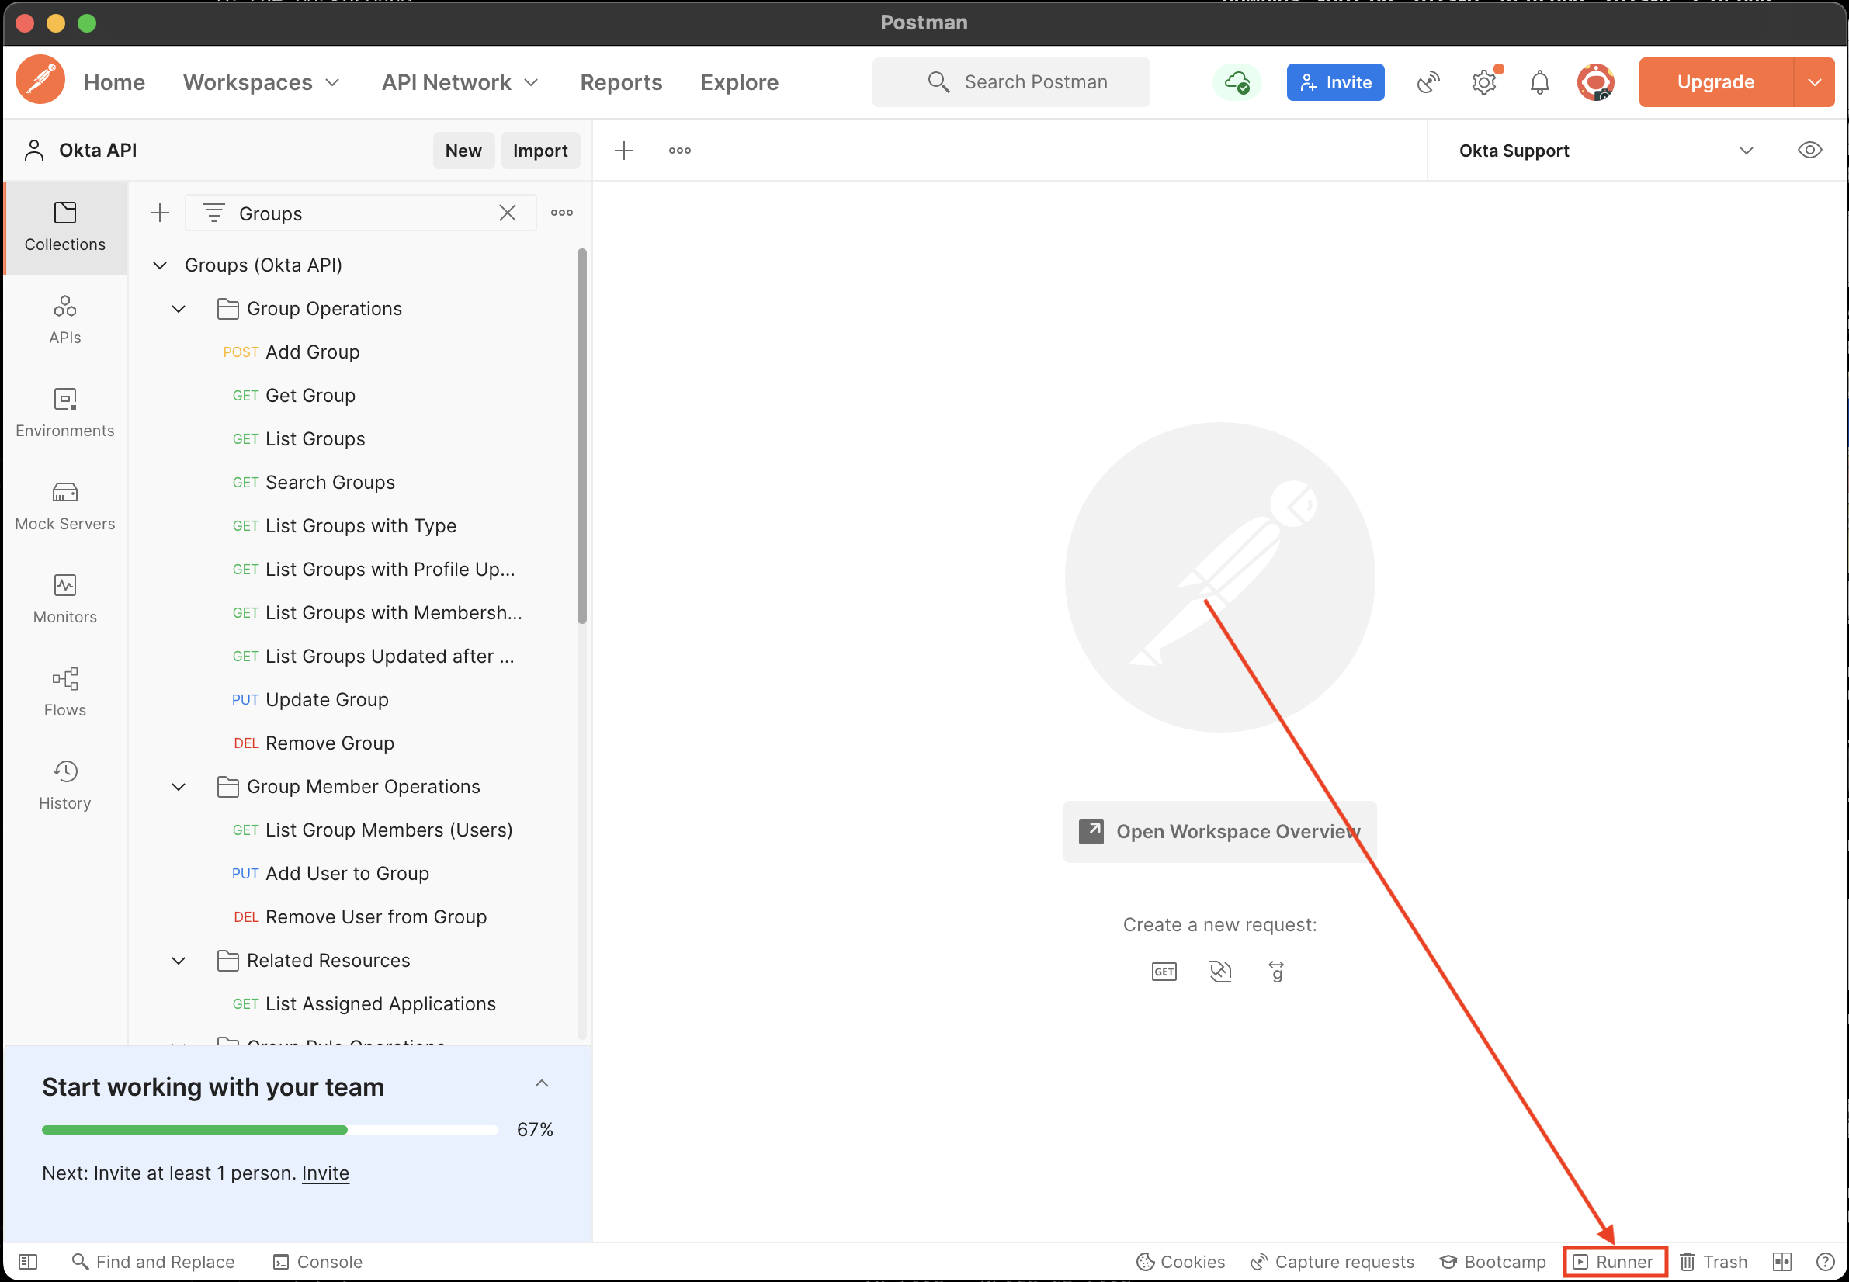Screen dimensions: 1849x1282
Task: Open the Reports section
Action: pyautogui.click(x=620, y=82)
